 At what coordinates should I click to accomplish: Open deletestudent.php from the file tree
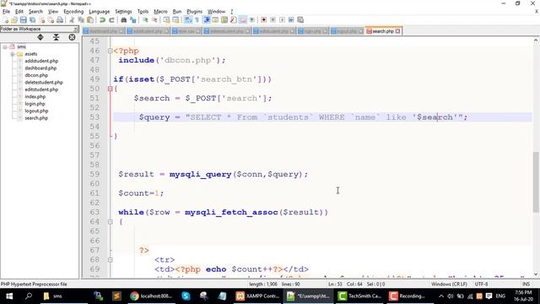pyautogui.click(x=44, y=83)
